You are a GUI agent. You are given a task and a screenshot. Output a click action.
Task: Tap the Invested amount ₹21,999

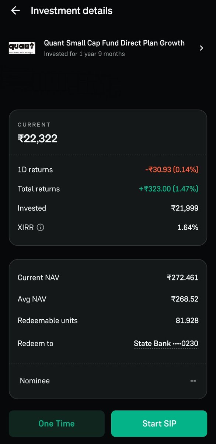(x=185, y=208)
